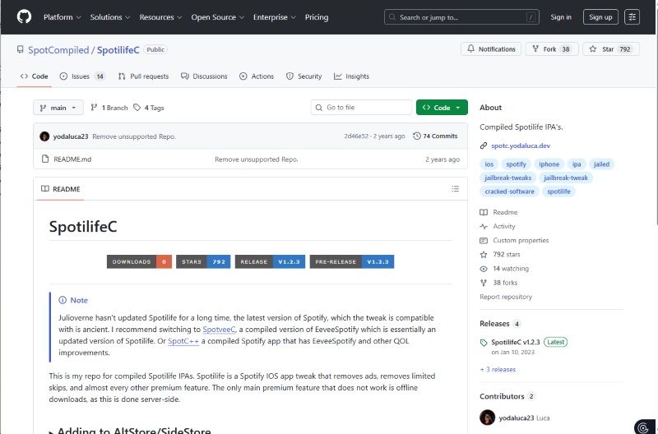Click the commit history clock icon
Viewport: 658px width, 434px height.
click(x=417, y=136)
